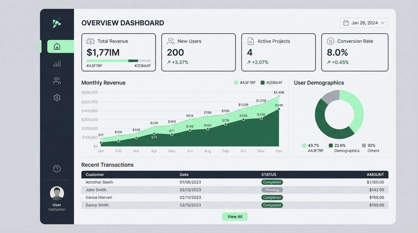Click the document icon on Active Projects card
The height and width of the screenshot is (233, 418).
coord(251,41)
